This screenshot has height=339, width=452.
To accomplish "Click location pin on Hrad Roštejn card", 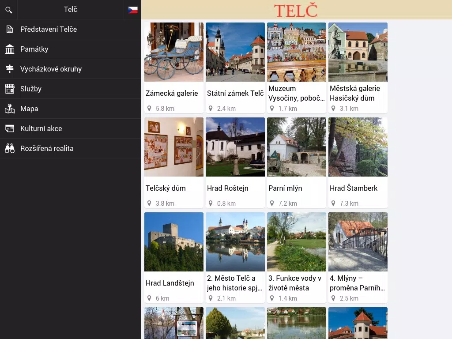I will tap(211, 203).
